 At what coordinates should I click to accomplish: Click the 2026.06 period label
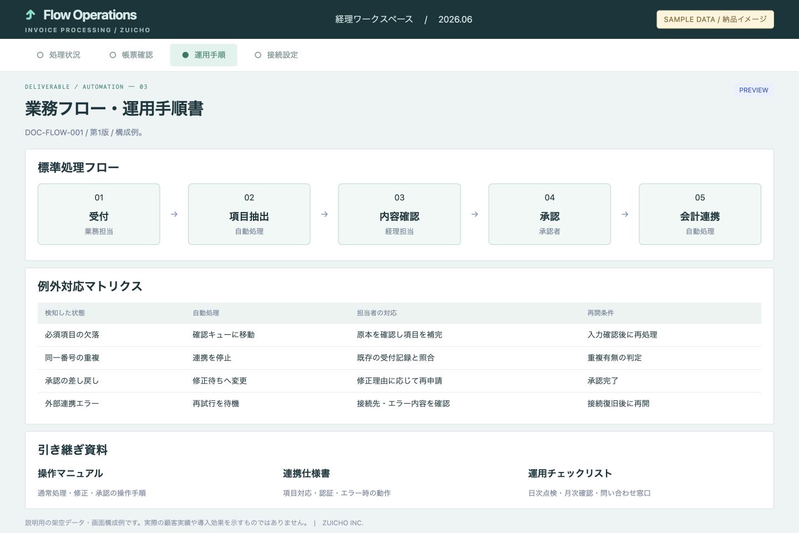(455, 19)
